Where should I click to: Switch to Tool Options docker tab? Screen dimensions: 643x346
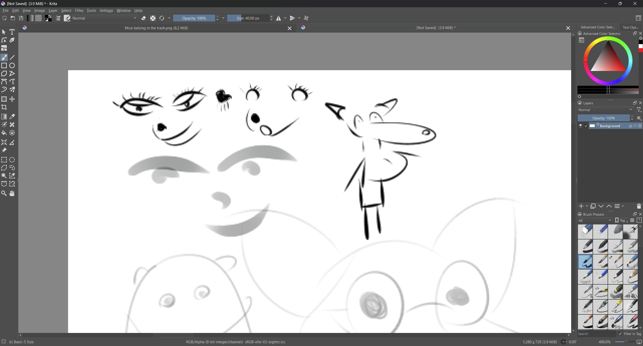pos(630,27)
